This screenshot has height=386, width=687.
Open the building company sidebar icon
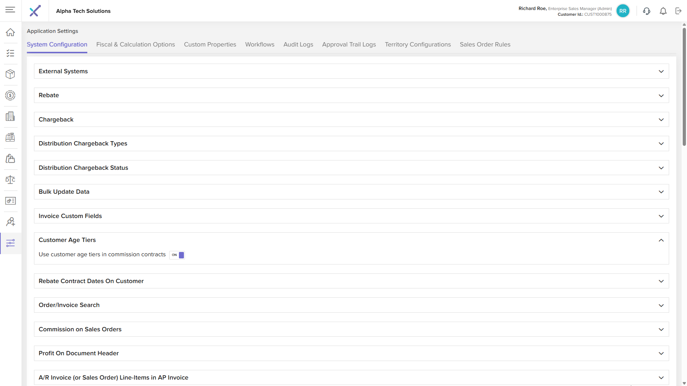pos(10,116)
